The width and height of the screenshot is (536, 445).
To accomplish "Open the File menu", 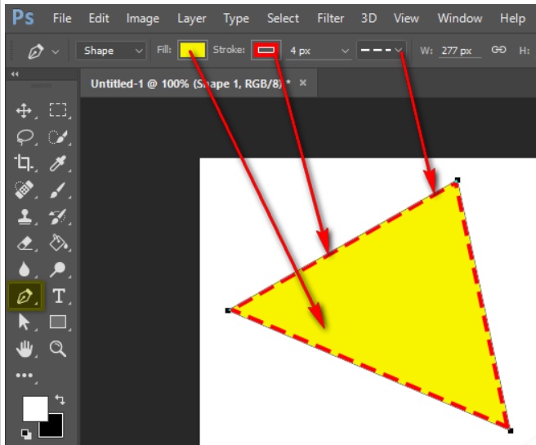I will point(62,18).
